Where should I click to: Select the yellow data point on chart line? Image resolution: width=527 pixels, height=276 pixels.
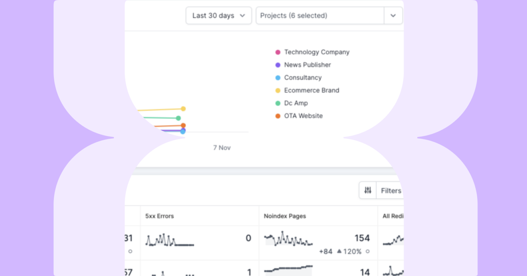[x=183, y=109]
